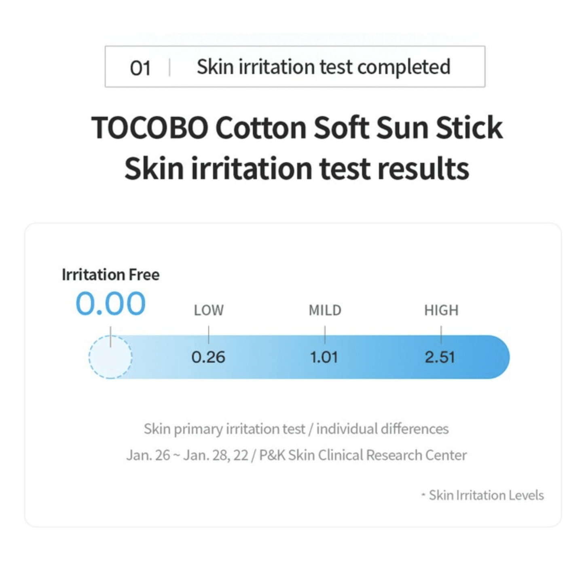This screenshot has height=584, width=584.
Task: Click the dashed circle marker at 0.00
Action: 110,358
